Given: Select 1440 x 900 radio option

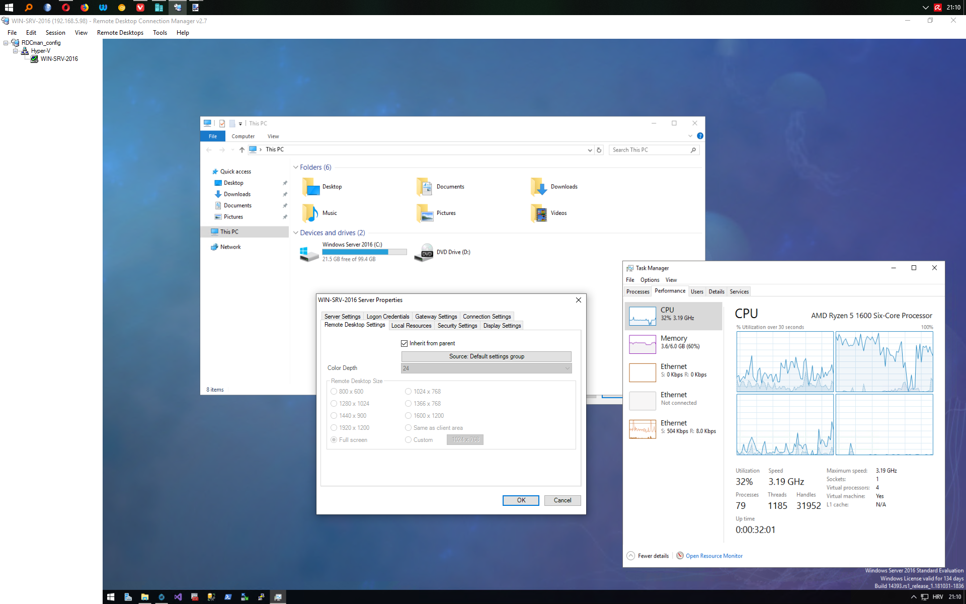Looking at the screenshot, I should point(334,416).
